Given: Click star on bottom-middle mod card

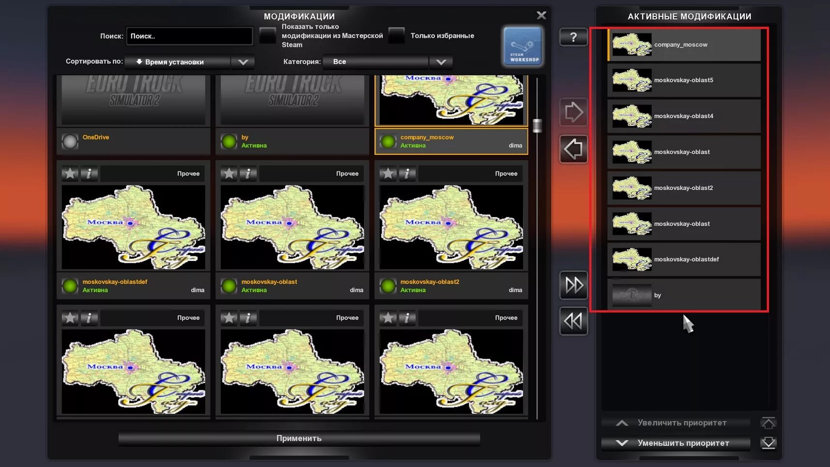Looking at the screenshot, I should tap(229, 317).
